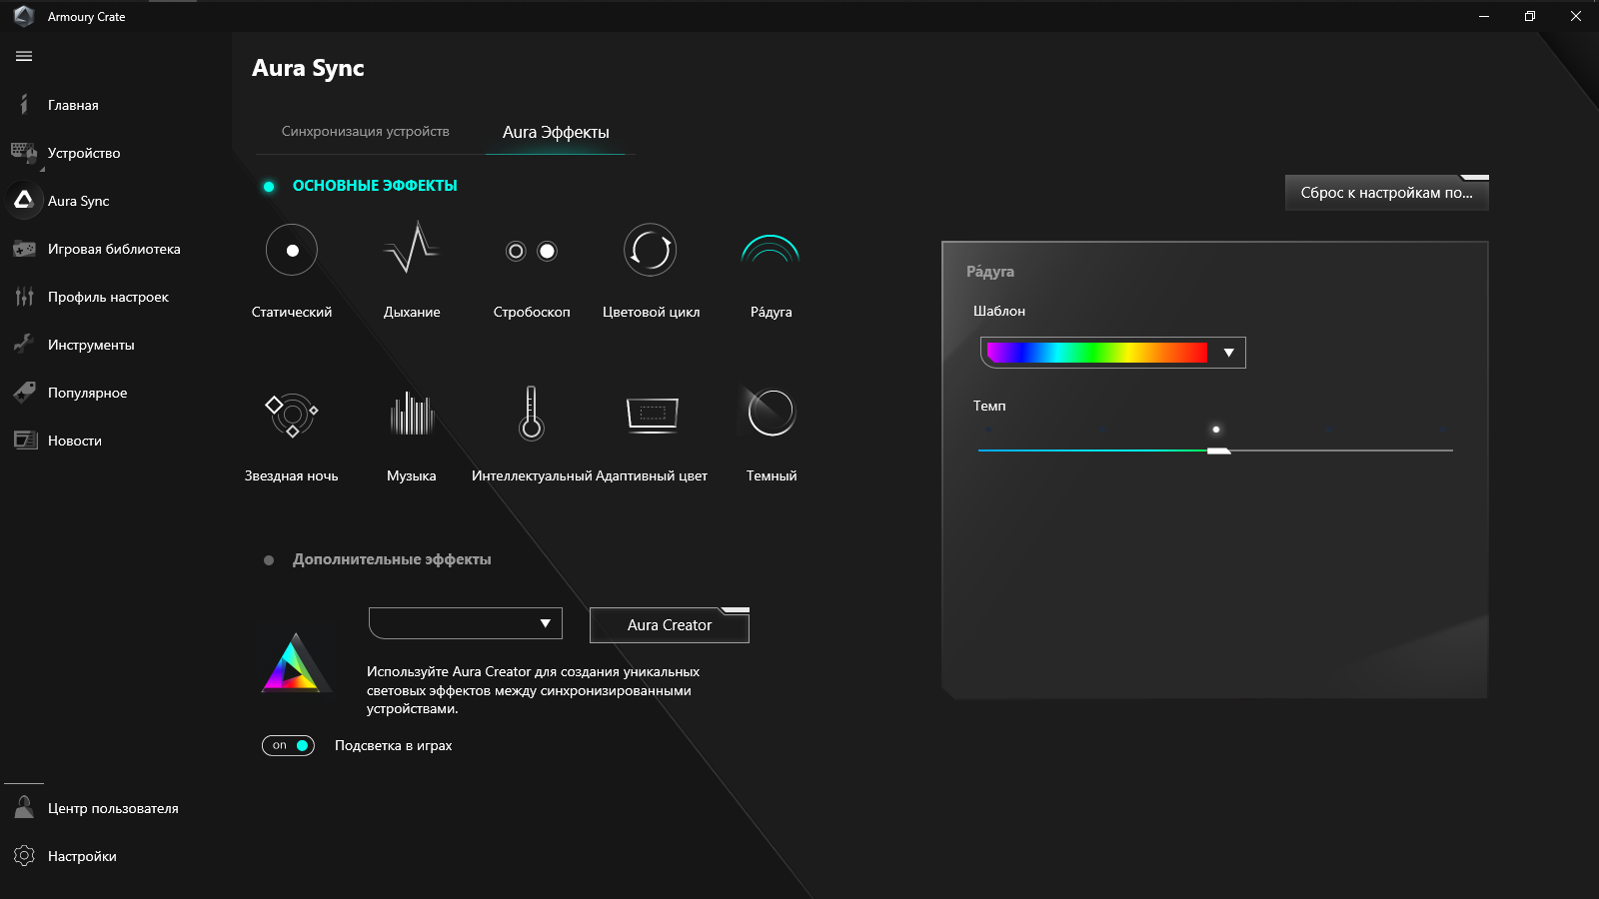Open Популярное tag icon
This screenshot has height=899, width=1599.
pyautogui.click(x=24, y=393)
